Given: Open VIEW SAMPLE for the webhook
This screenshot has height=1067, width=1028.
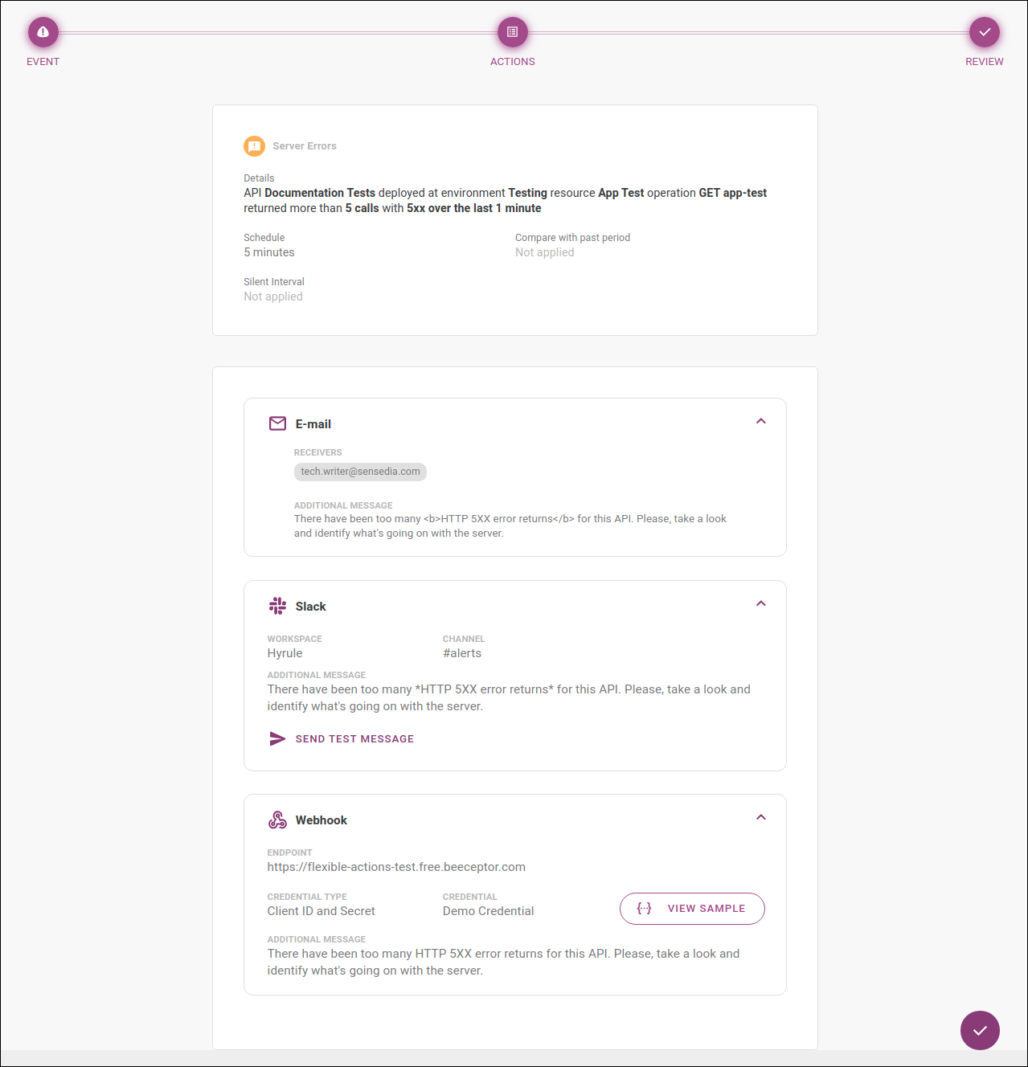Looking at the screenshot, I should tap(692, 908).
